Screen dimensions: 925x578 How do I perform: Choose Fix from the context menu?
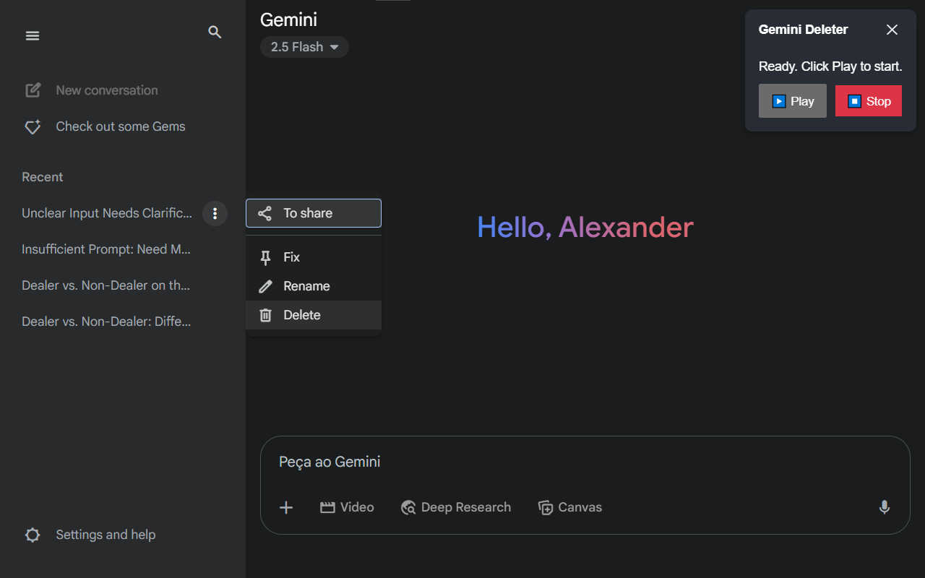314,257
